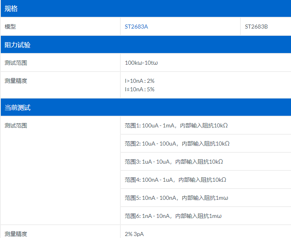Screen dimensions: 291x238
Task: Click the 规格 section header
Action: (x=146, y=8)
